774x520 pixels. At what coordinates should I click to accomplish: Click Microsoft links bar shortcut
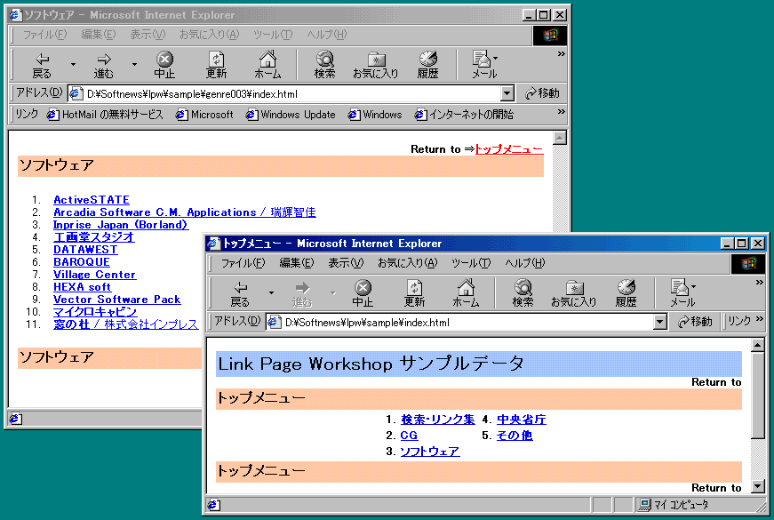point(204,115)
